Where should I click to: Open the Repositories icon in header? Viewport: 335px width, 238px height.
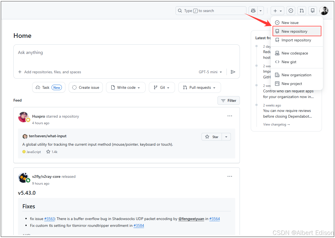(313, 11)
